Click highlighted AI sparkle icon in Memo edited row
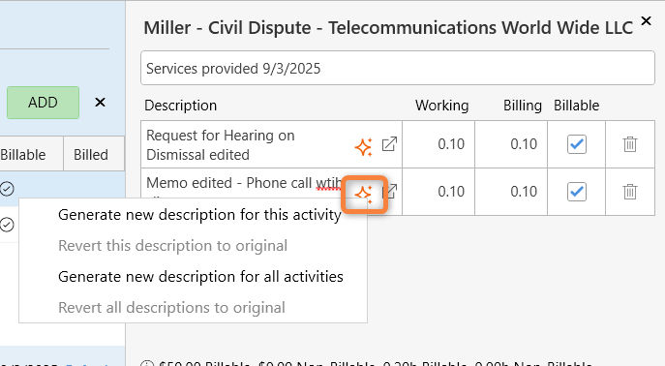Screen dimensions: 665x366 click(363, 195)
